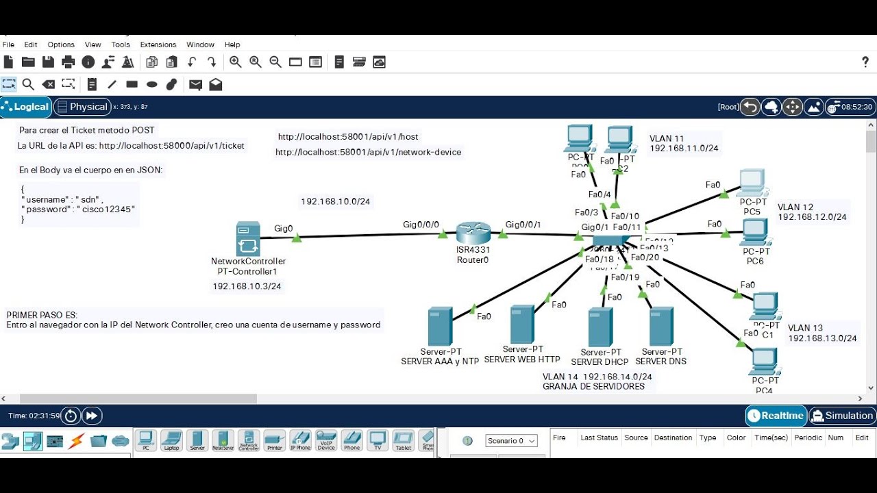Select the Draw Rectangle tool
Image resolution: width=877 pixels, height=493 pixels.
[132, 84]
